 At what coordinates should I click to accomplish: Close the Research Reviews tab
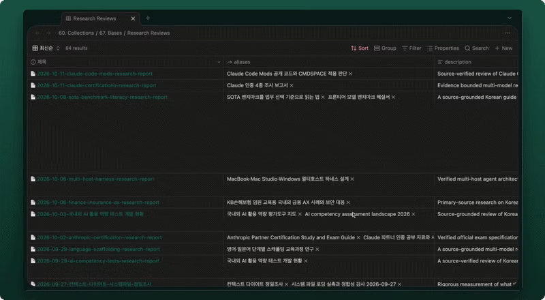tap(133, 18)
